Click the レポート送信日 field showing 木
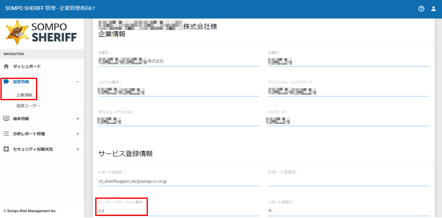This screenshot has height=218, width=442. [348, 210]
